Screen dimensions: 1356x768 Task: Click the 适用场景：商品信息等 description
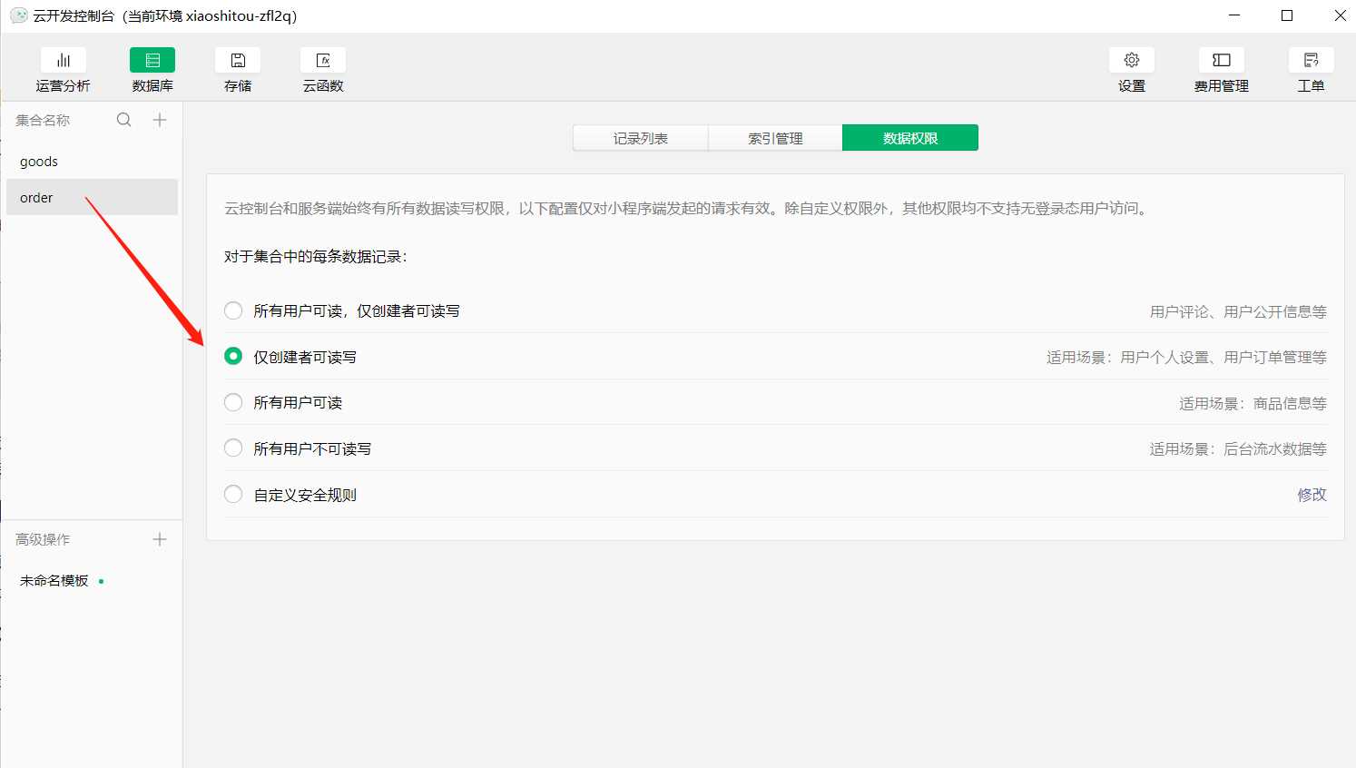pyautogui.click(x=1253, y=403)
